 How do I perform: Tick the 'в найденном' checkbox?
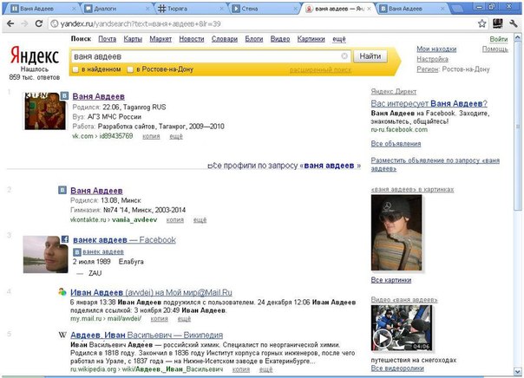75,69
